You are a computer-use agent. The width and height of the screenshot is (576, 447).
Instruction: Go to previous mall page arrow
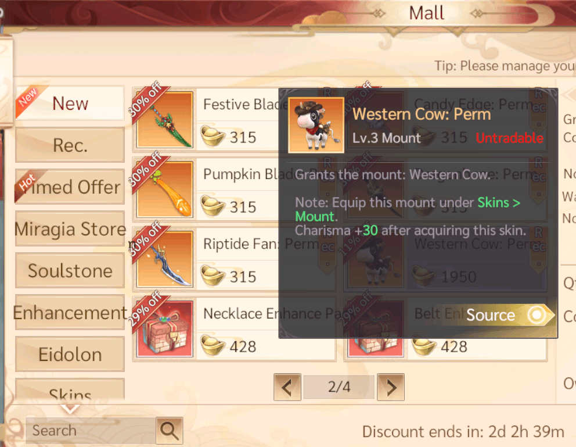tap(287, 387)
